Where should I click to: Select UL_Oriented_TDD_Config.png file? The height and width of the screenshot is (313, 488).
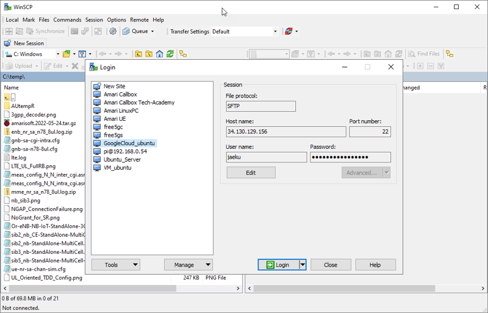tap(47, 278)
